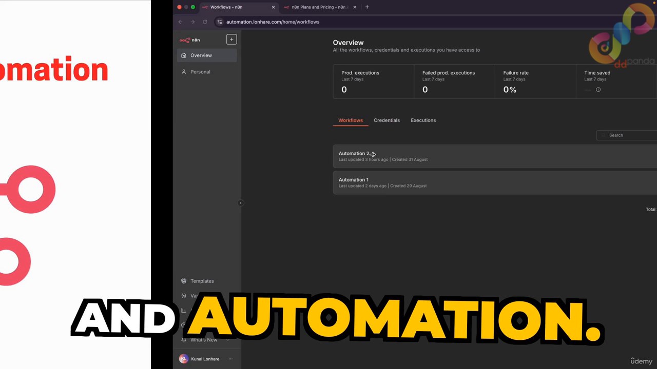Click the Overview home icon
Screen dimensions: 657x369
pos(184,55)
